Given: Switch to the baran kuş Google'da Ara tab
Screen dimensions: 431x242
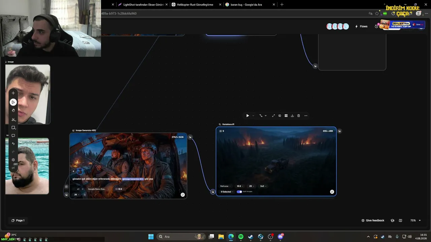Looking at the screenshot, I should (x=248, y=5).
